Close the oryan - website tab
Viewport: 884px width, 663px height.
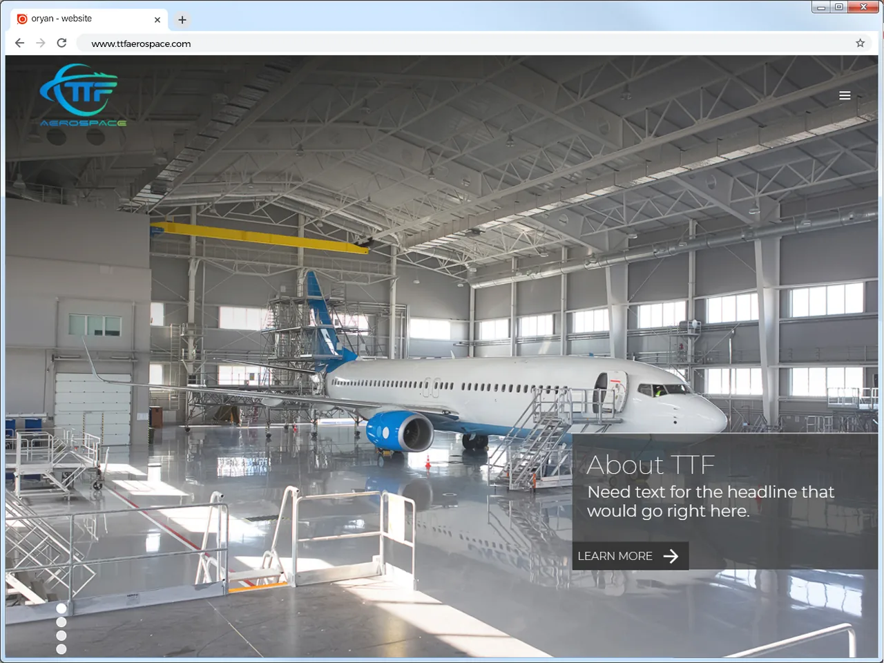click(157, 20)
